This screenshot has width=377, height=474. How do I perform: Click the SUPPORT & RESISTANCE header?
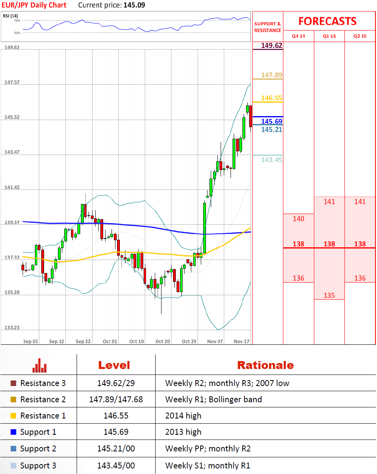click(x=268, y=27)
